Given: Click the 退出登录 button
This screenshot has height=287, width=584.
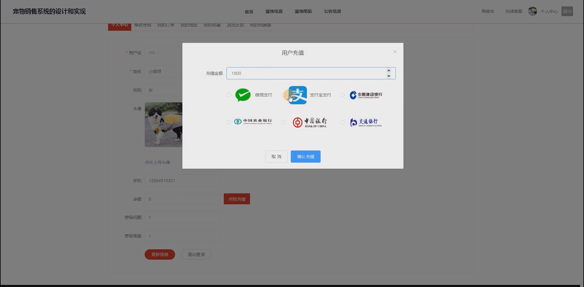Looking at the screenshot, I should [196, 254].
